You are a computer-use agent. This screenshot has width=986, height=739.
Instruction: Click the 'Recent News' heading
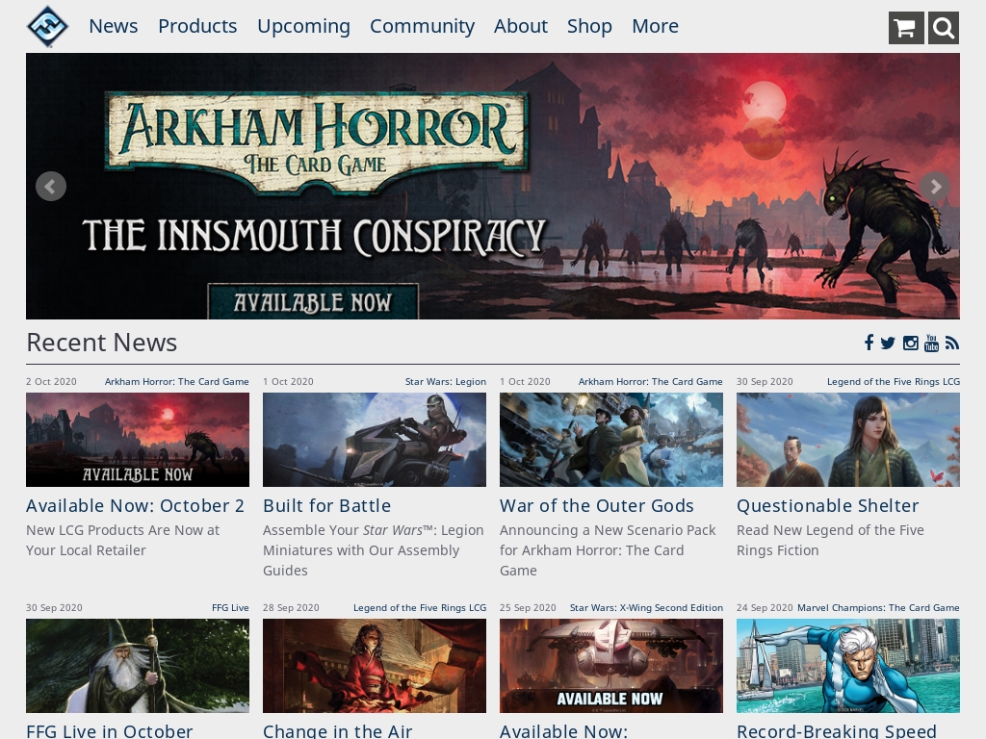[102, 343]
